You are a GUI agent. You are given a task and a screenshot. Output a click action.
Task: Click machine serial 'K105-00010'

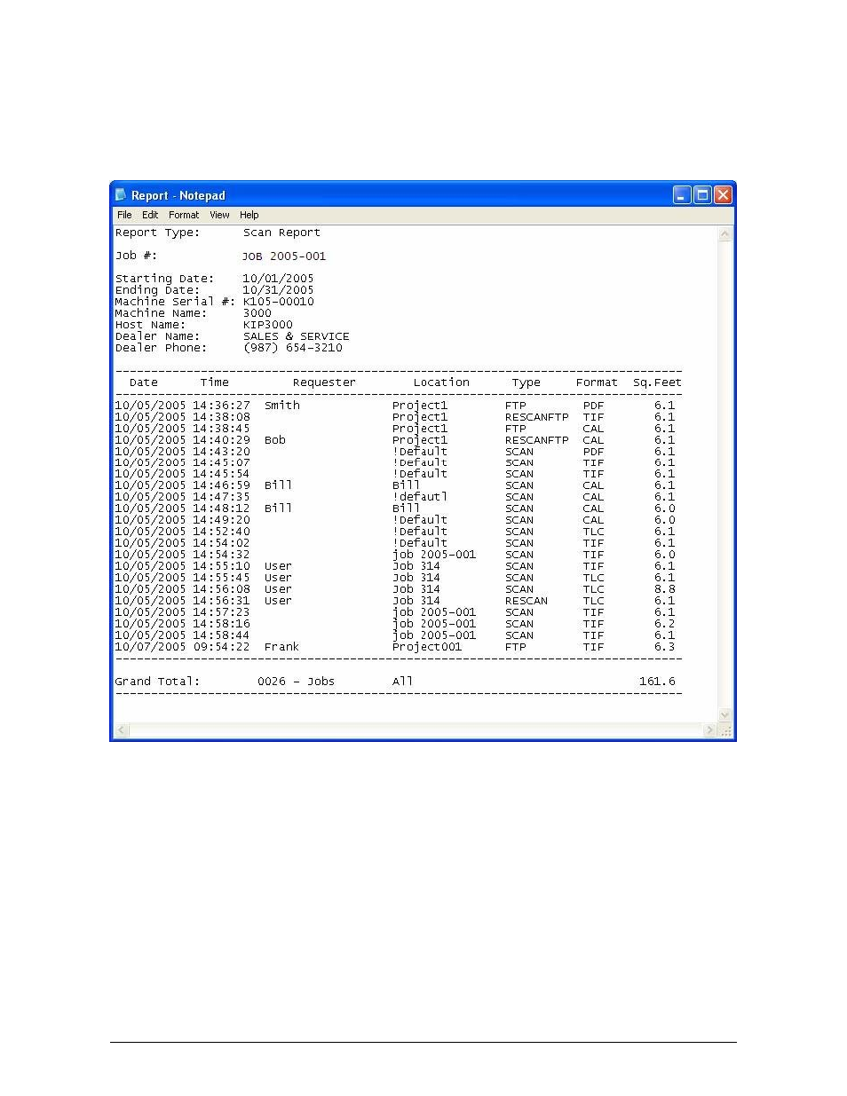tap(278, 302)
